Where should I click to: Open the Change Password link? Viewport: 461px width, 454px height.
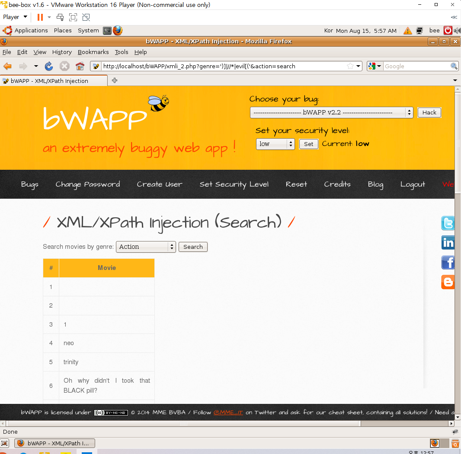88,184
